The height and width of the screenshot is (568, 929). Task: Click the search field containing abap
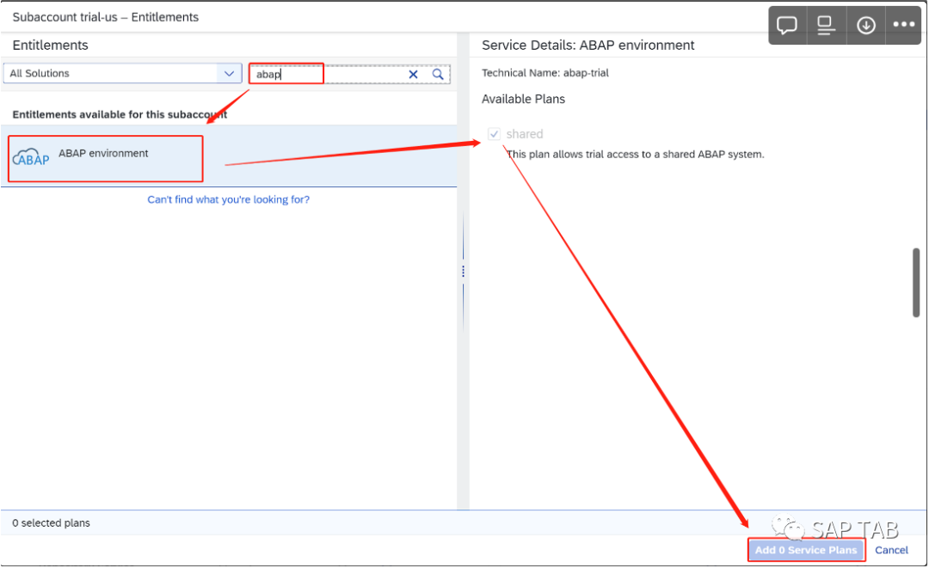[x=349, y=74]
